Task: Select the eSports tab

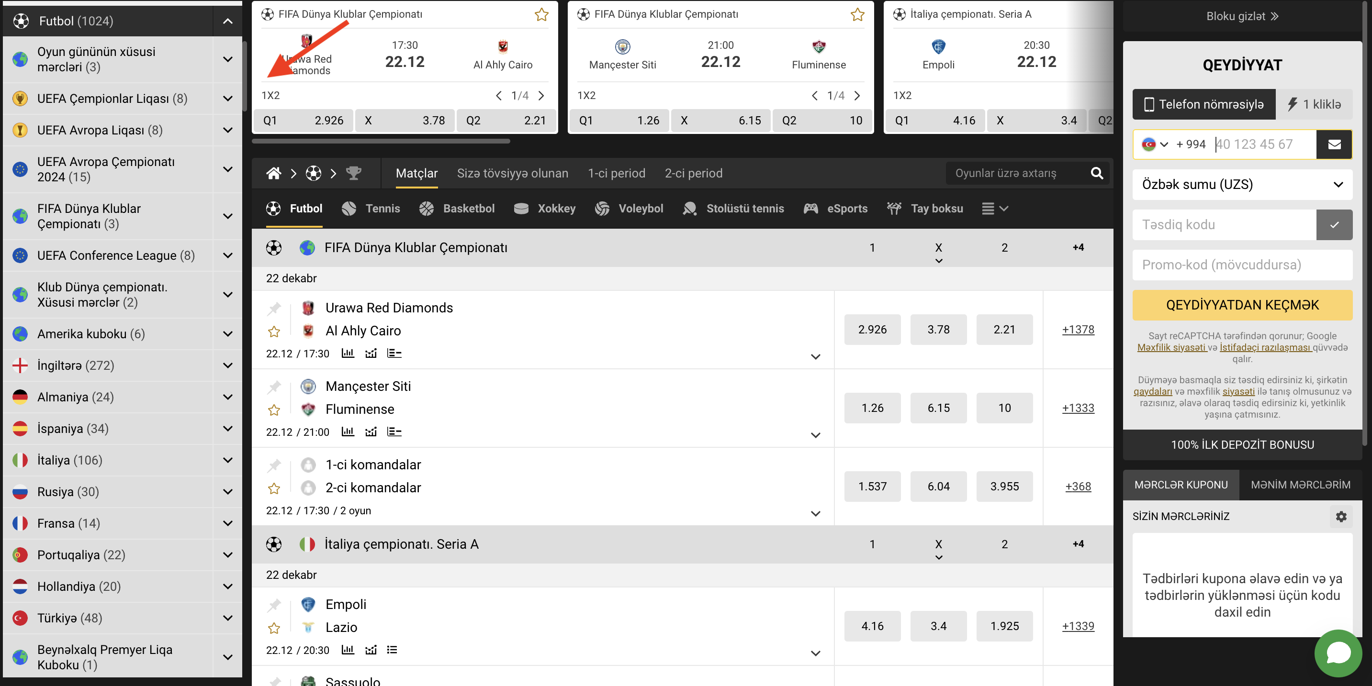Action: point(836,209)
